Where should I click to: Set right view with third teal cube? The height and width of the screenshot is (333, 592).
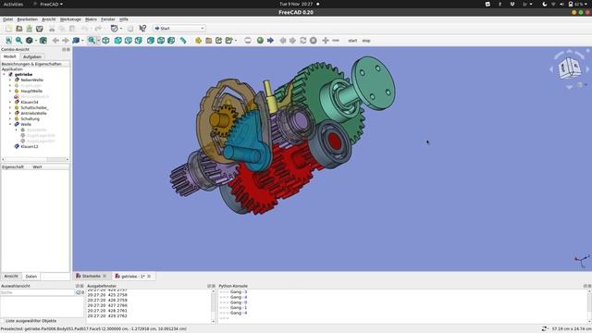[x=139, y=41]
